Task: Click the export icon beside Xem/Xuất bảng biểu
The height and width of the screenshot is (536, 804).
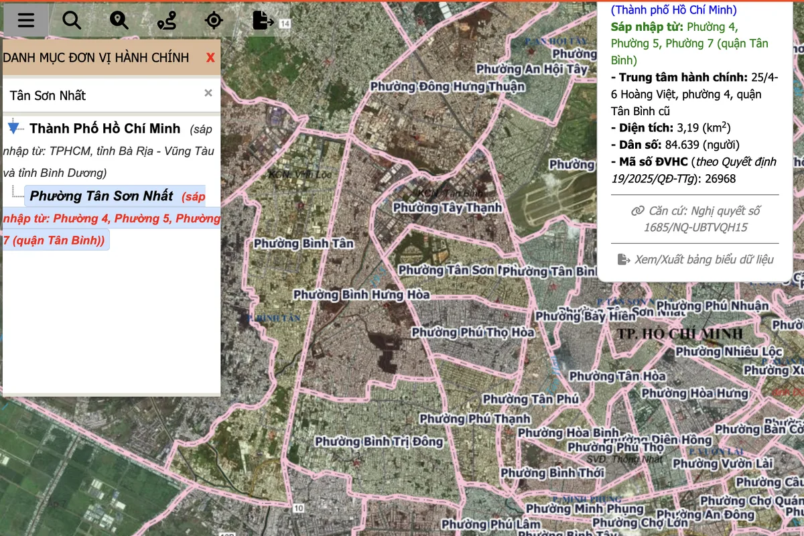Action: click(x=624, y=259)
